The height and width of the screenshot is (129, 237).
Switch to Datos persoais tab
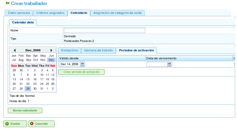point(19,13)
